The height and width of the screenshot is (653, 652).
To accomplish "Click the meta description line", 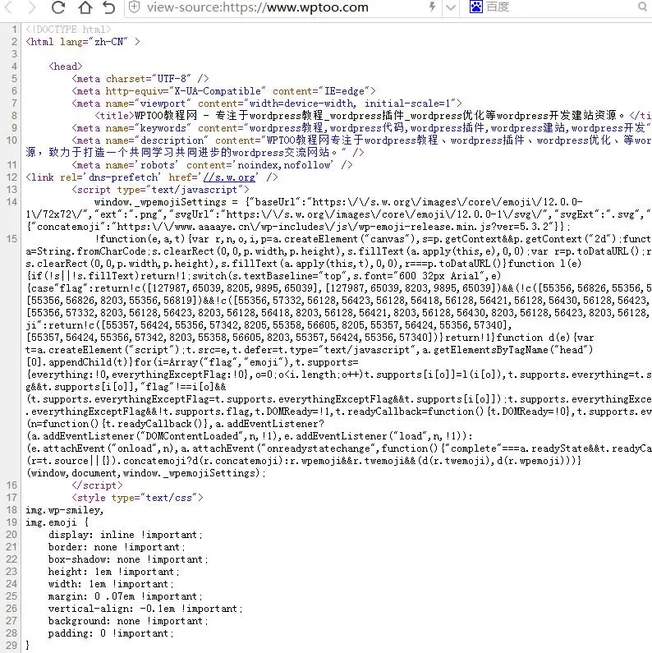I will click(x=338, y=146).
